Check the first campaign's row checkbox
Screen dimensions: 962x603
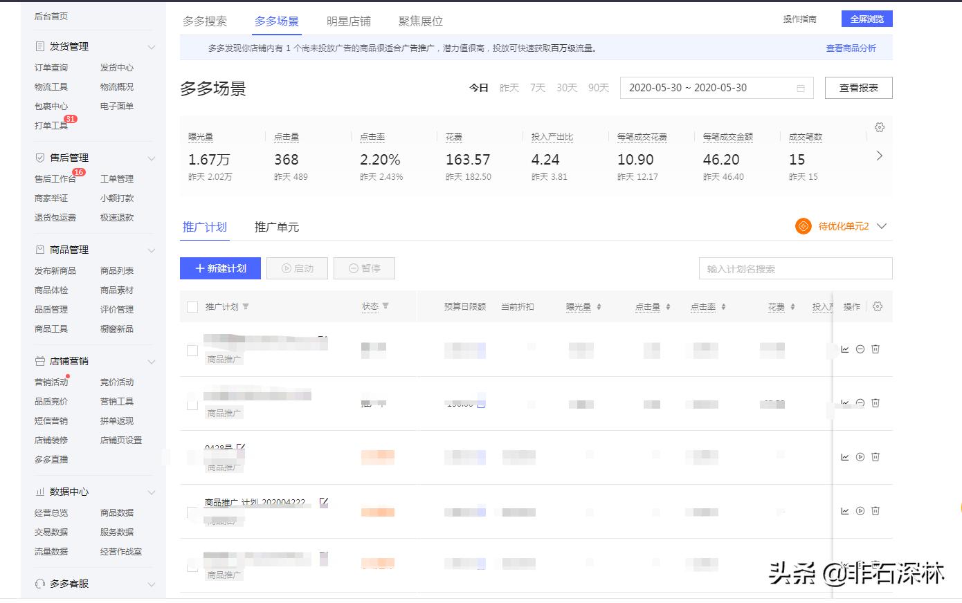pyautogui.click(x=192, y=350)
